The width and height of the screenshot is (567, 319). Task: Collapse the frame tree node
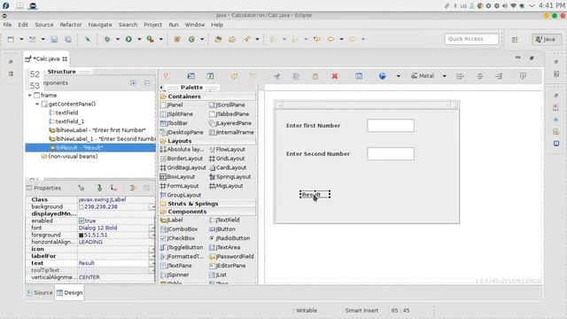click(29, 95)
